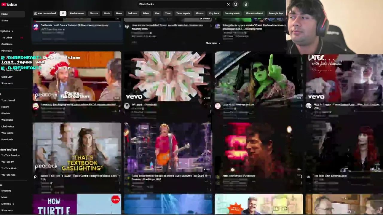Open options for the California El Niño video
Screen dimensions: 383x215
(x=120, y=26)
